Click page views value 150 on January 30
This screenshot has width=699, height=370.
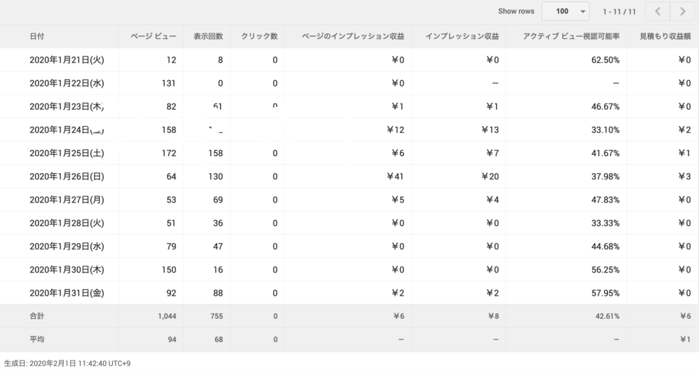[x=169, y=270]
